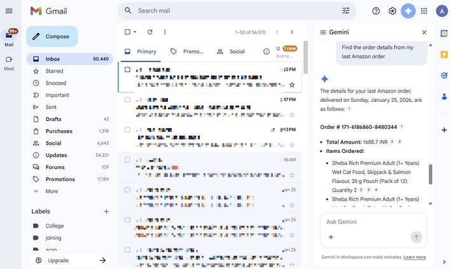Switch to the Primary tab
This screenshot has height=269, width=451.
(141, 52)
